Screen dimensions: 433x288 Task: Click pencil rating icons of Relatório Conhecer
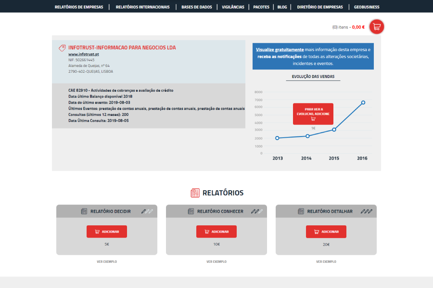point(257,211)
